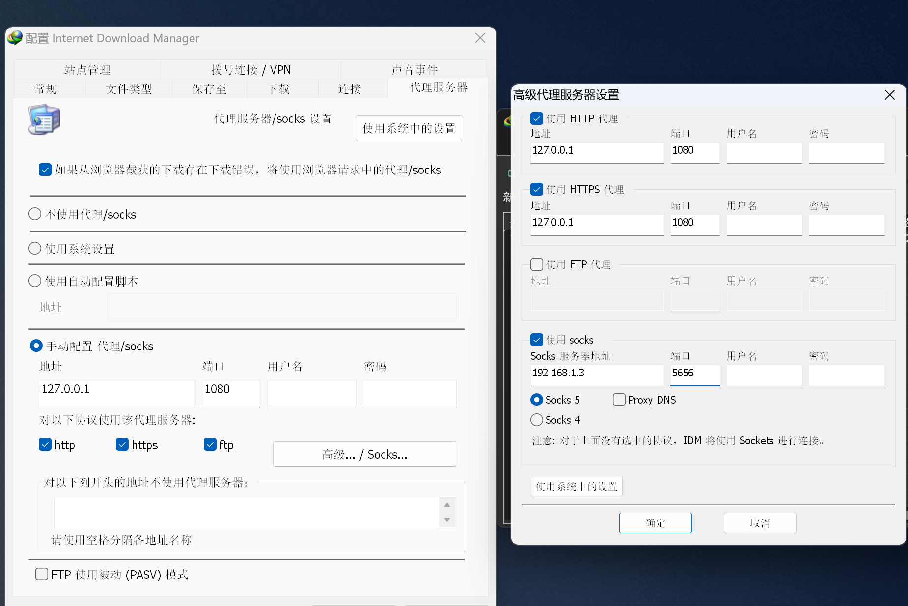Viewport: 908px width, 606px height.
Task: Click HTTPS proxy 密码 field
Action: (847, 225)
